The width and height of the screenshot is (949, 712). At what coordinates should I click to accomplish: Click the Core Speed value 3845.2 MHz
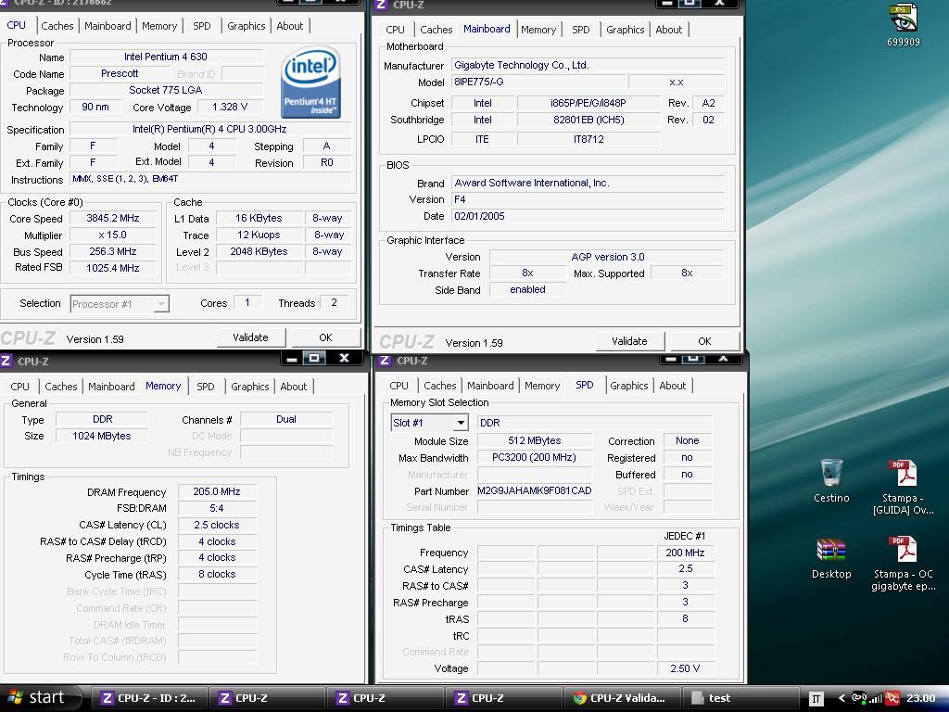(112, 218)
